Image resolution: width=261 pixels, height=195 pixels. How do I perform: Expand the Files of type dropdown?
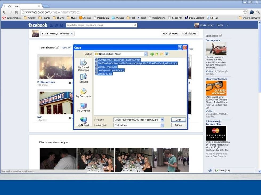(162, 125)
